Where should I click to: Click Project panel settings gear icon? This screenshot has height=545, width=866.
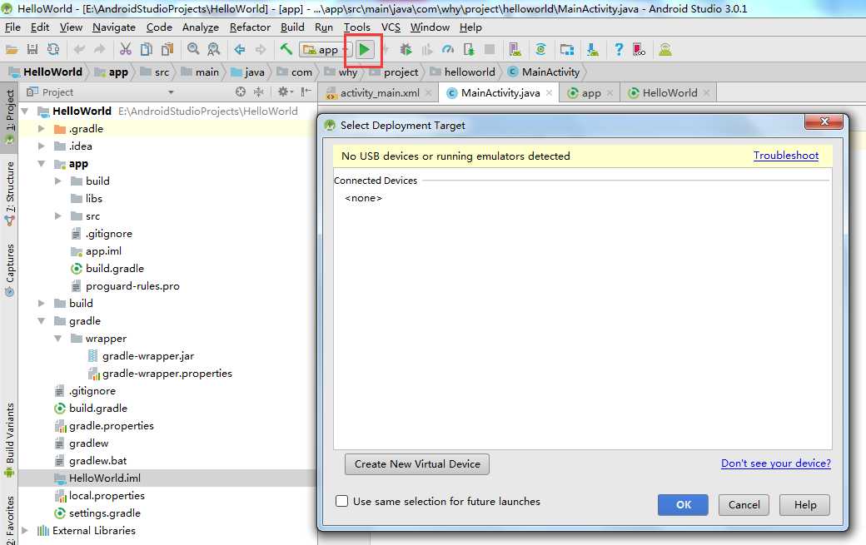(284, 92)
